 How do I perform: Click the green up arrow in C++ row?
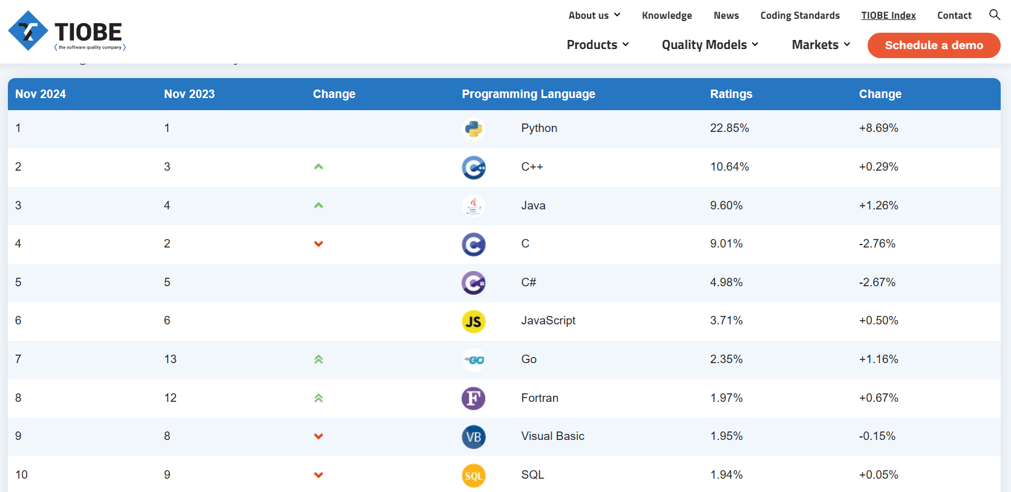coord(319,166)
